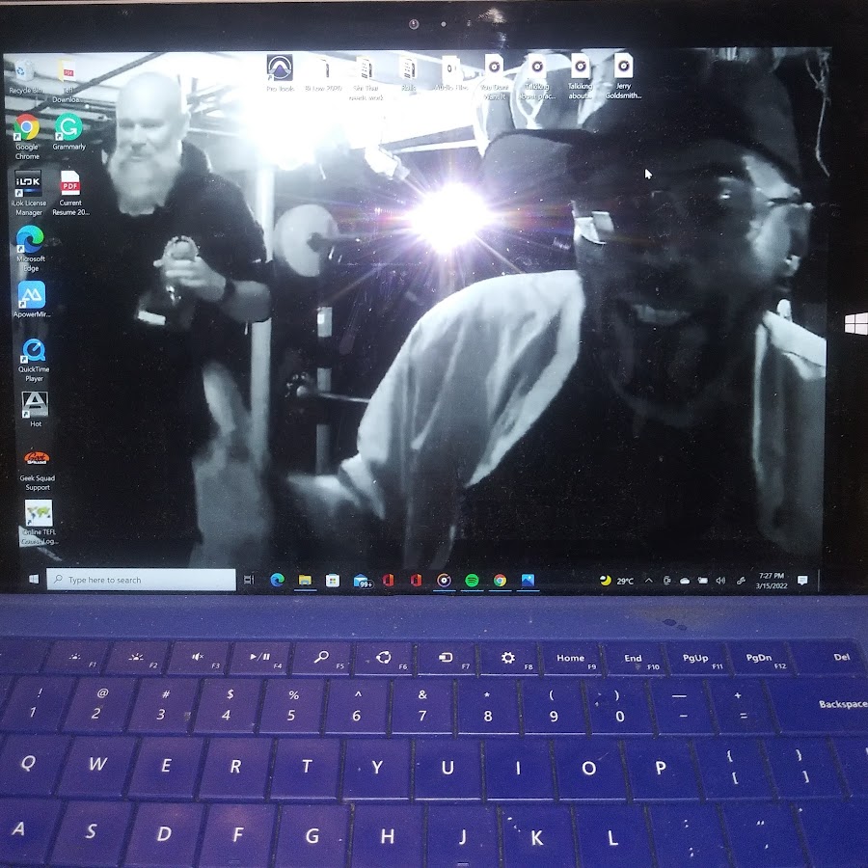Open the Online TEFL Course Login shortcut
The image size is (868, 868).
coord(39,523)
